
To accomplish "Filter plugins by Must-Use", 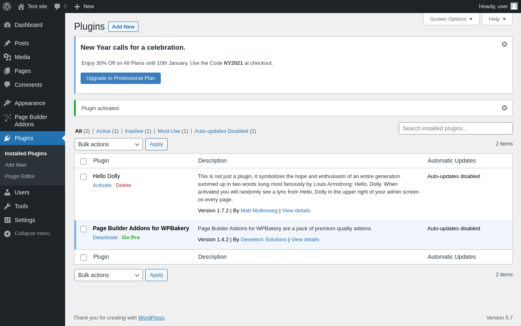I will click(x=169, y=131).
